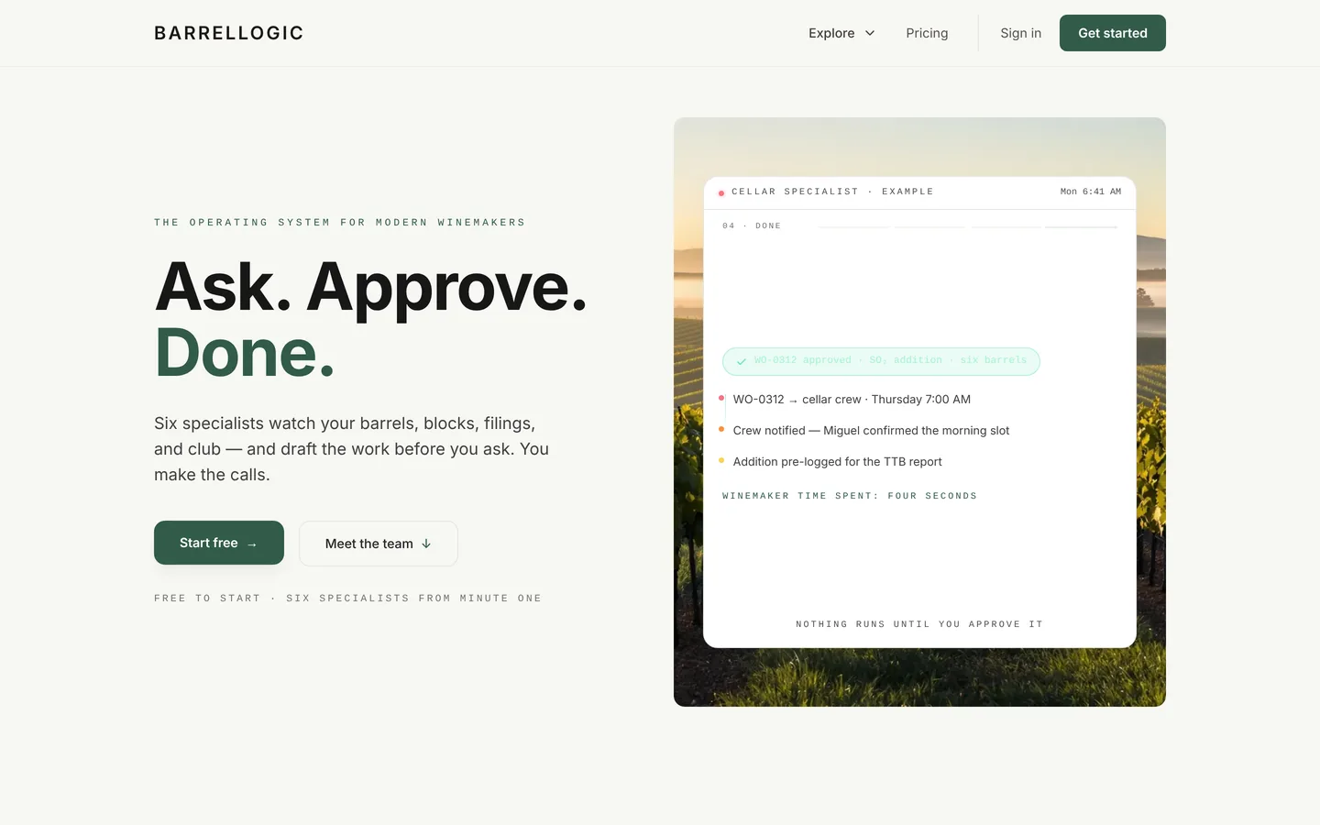Click the 'WO-0312 → cellar crew' line
Screen dimensions: 1320x825
[x=852, y=400]
